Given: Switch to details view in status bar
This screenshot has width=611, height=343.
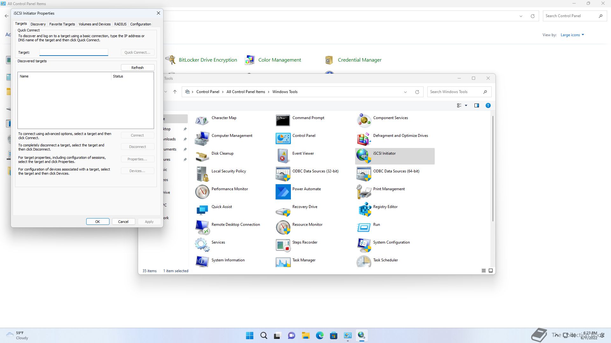Looking at the screenshot, I should (483, 271).
